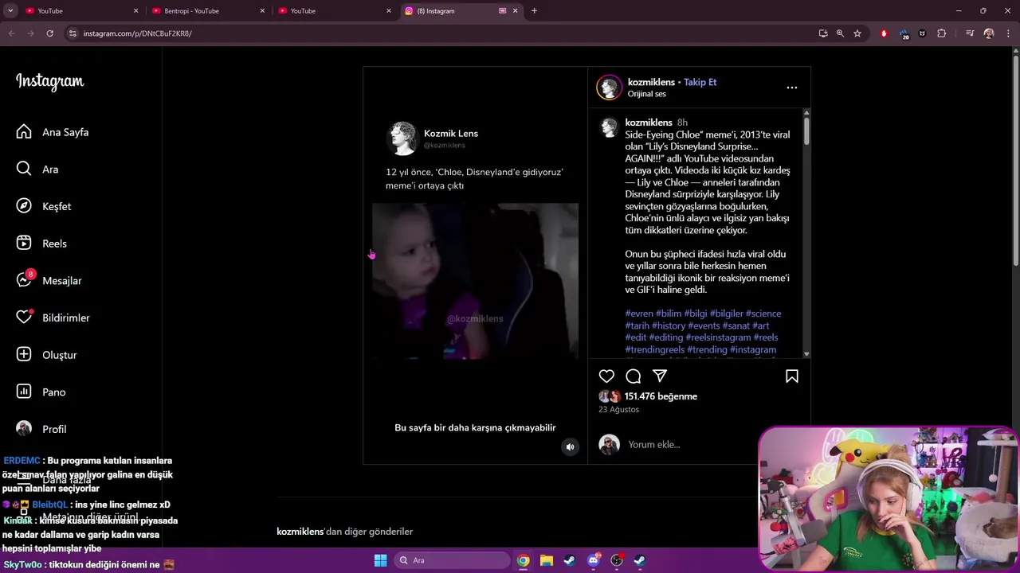Click the Instagram logo
The height and width of the screenshot is (573, 1020).
(x=49, y=82)
